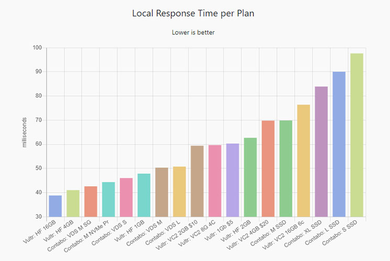Click the Vultr: VC2 8G 4C axis label
390x261 pixels.
[197, 233]
